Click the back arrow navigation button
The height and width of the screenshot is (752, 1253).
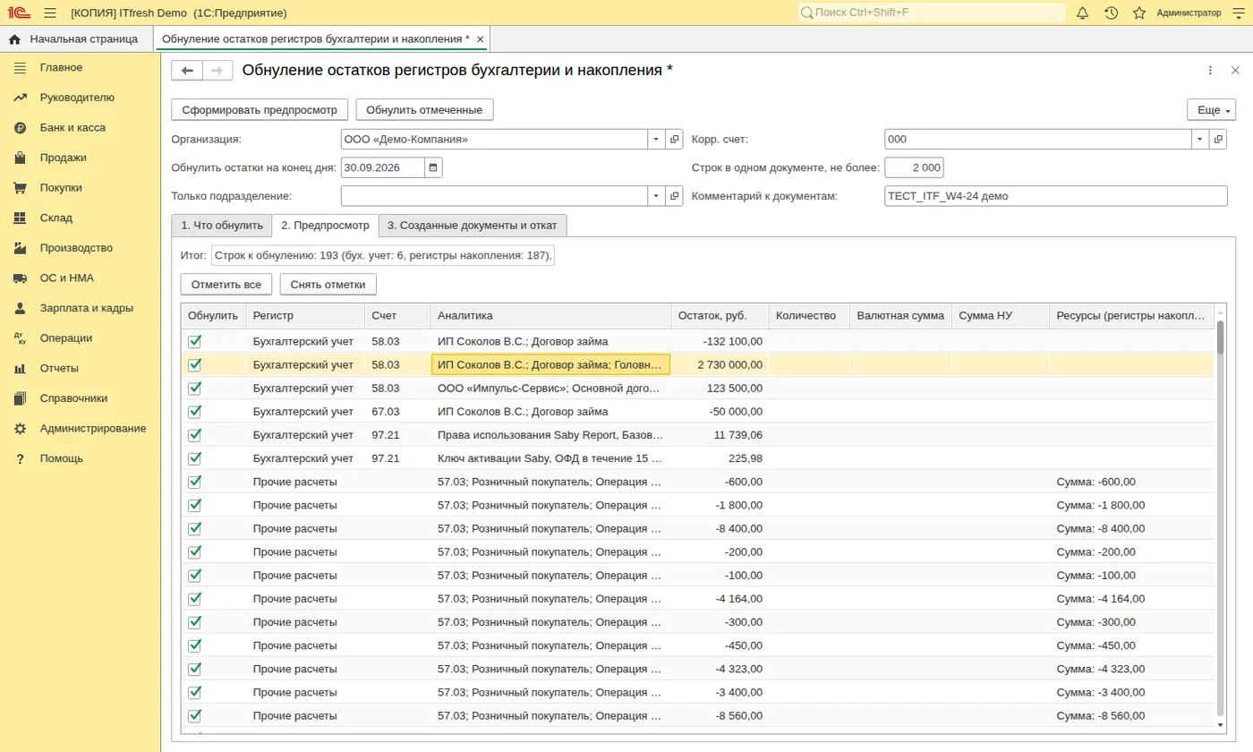pos(187,71)
